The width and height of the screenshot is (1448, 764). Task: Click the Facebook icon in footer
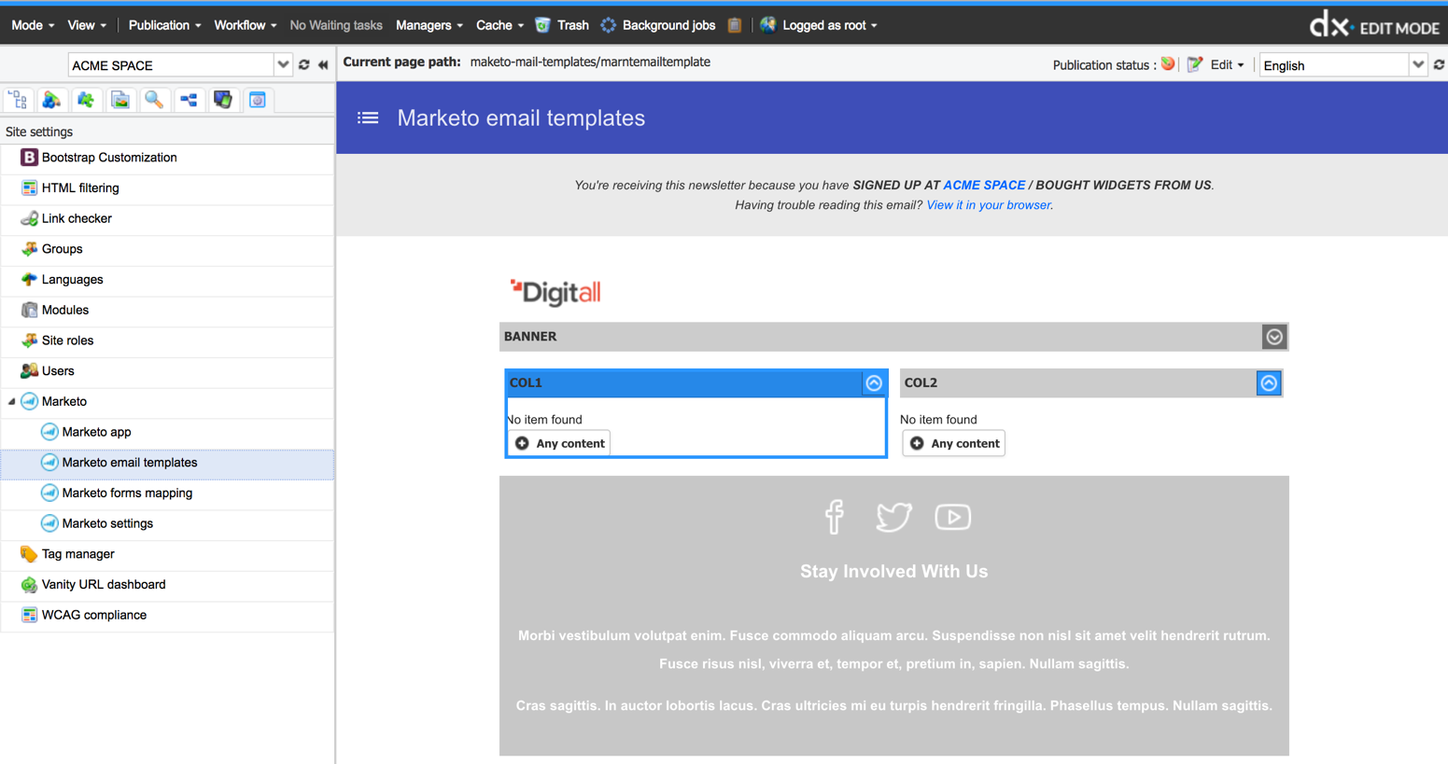click(834, 516)
